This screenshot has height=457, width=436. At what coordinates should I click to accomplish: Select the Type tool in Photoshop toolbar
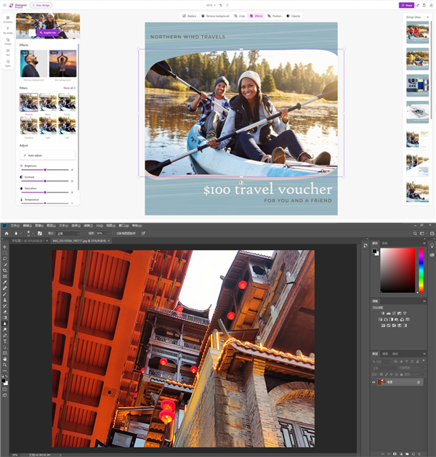click(4, 341)
